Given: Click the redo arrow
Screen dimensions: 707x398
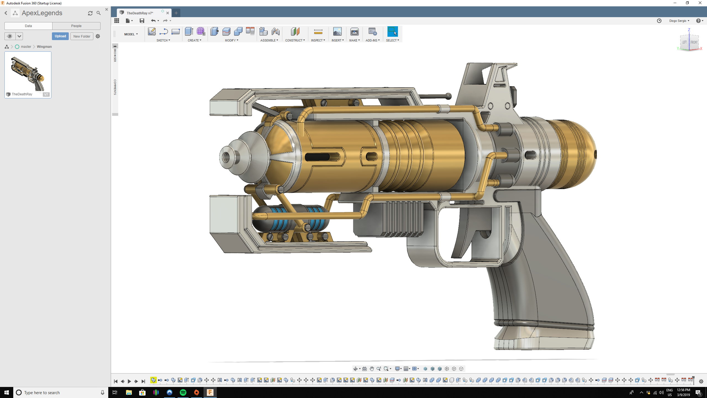Looking at the screenshot, I should pos(165,21).
